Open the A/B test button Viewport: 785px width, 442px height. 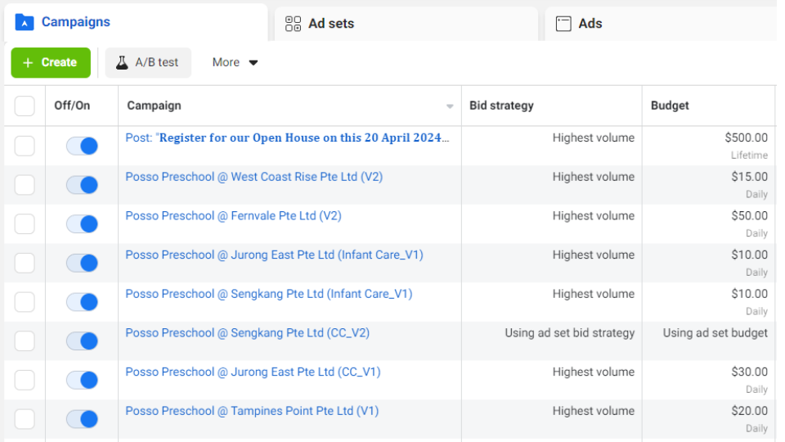click(x=148, y=63)
